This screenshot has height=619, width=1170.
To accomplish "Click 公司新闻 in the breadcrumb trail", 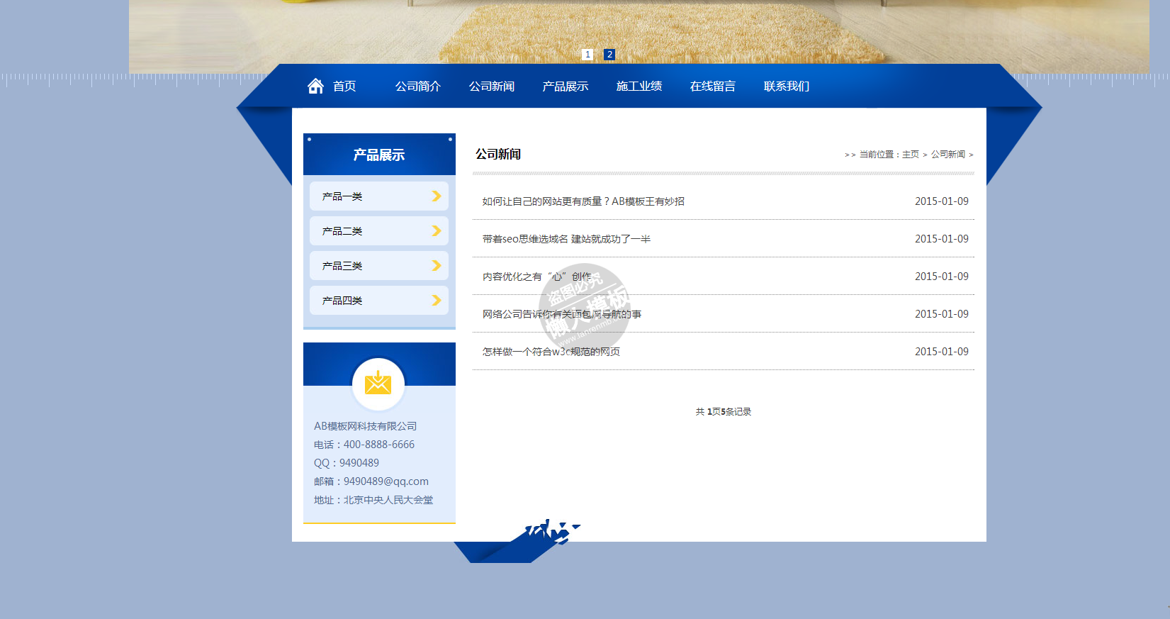I will click(x=948, y=155).
